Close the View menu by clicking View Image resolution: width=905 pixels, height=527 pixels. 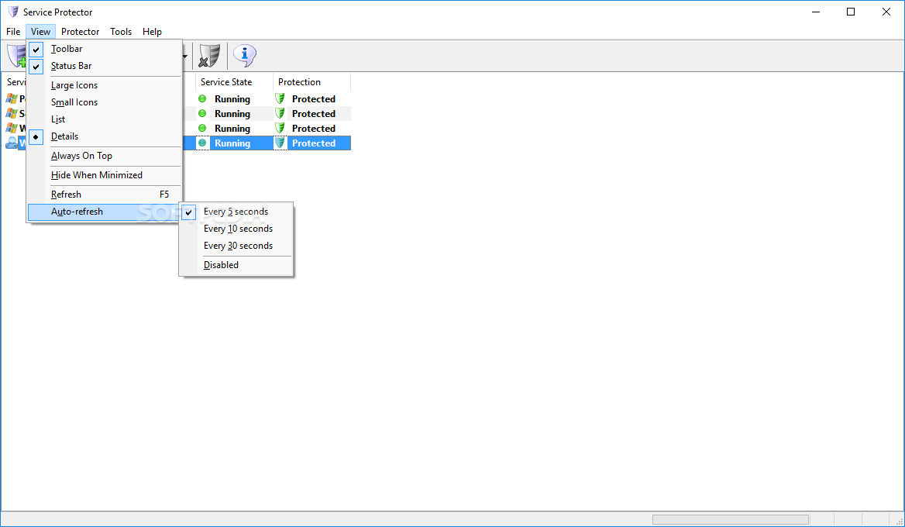[40, 32]
